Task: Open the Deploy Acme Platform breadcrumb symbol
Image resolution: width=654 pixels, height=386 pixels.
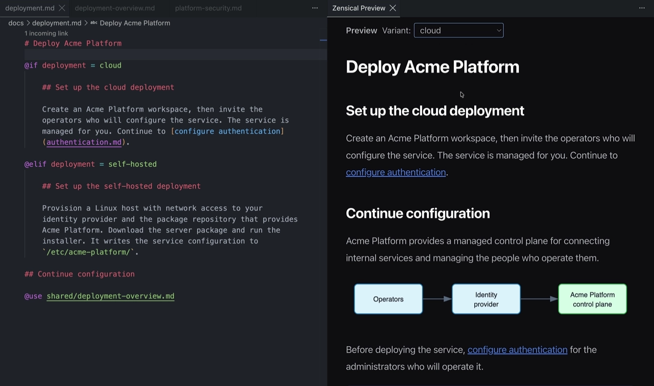Action: 135,23
